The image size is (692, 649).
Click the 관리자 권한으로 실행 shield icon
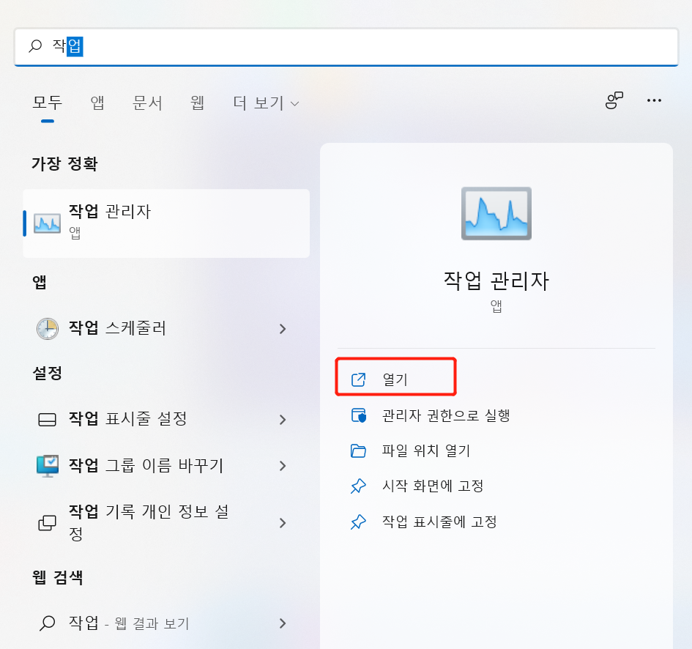click(358, 415)
